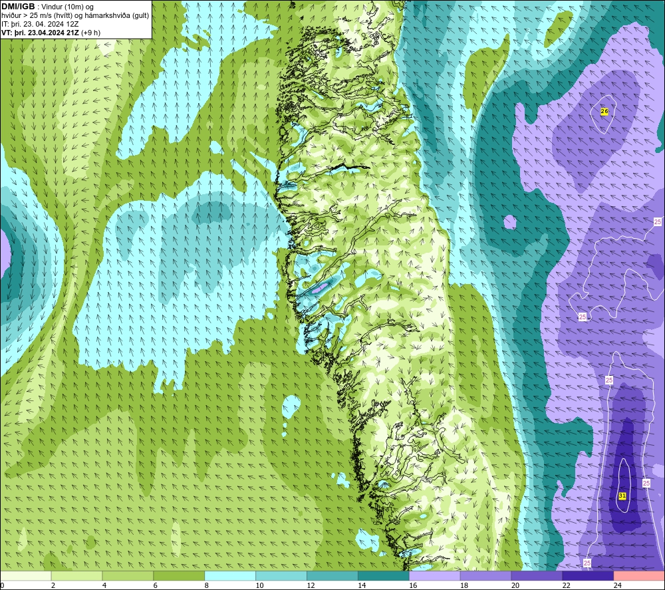Screen dimensions: 665x590
Task: Select the 4–6 m/s green legend swatch
Action: pos(128,575)
